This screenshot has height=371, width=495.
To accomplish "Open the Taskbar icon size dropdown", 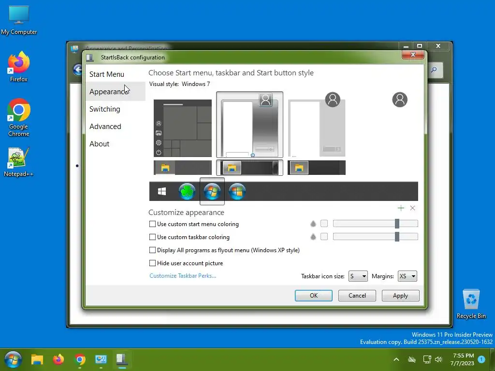I will point(358,276).
